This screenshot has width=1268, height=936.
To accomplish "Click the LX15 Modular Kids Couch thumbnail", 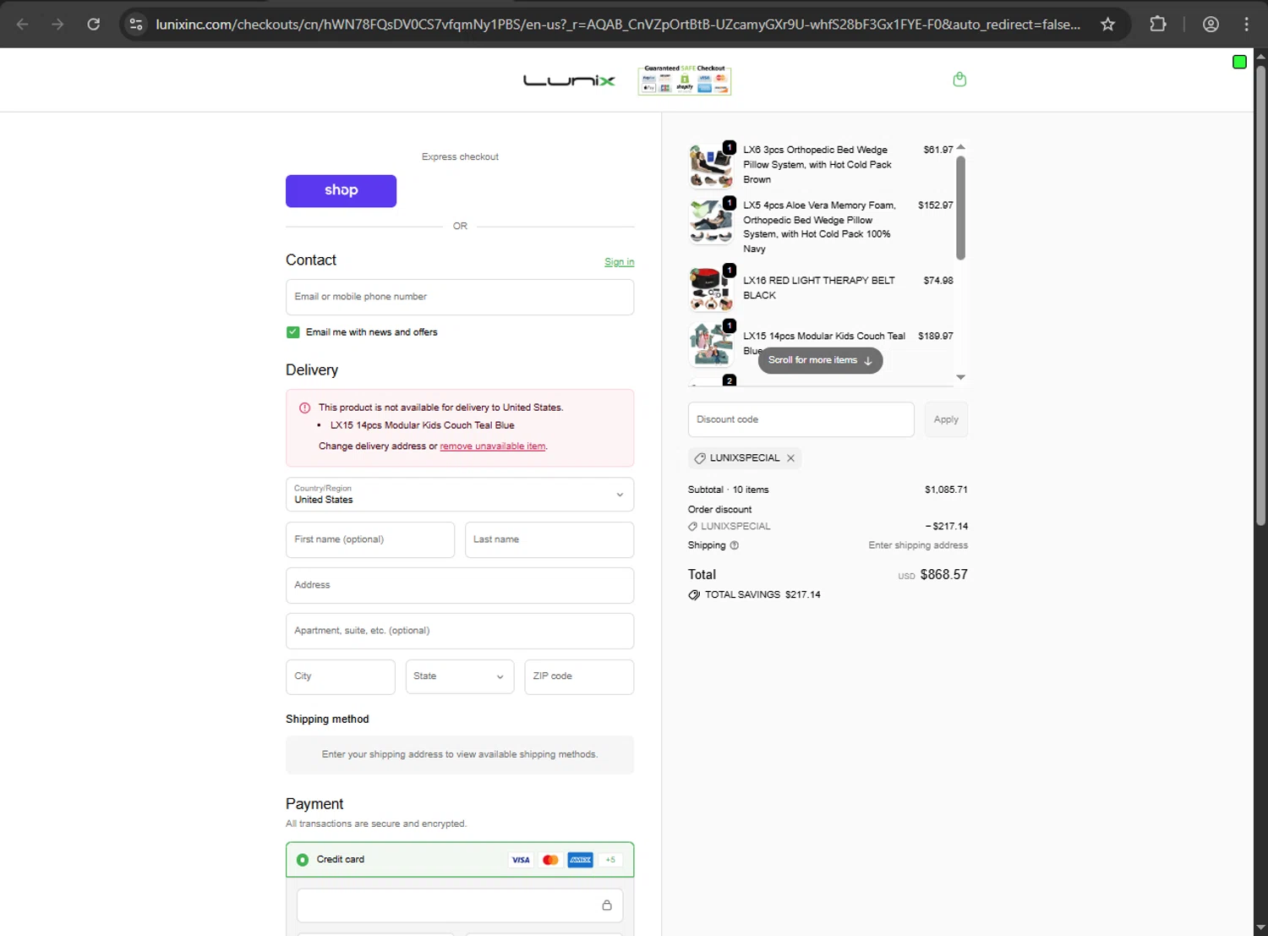I will [711, 343].
